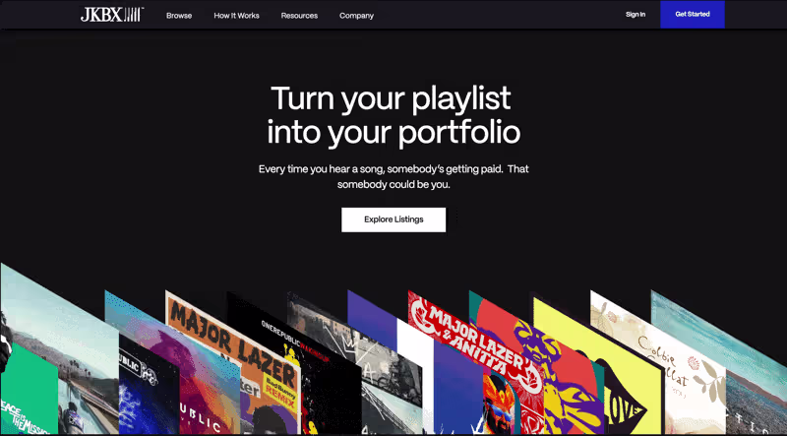Select the Peace Is The Mission cover
Viewport: 787px width, 436px height.
(x=29, y=390)
